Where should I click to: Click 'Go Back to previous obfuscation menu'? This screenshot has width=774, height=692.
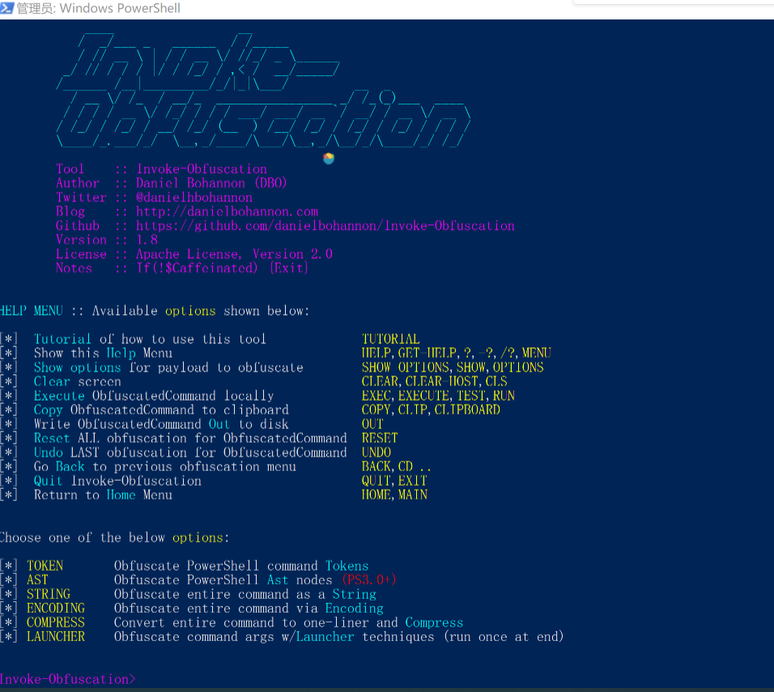pos(165,467)
